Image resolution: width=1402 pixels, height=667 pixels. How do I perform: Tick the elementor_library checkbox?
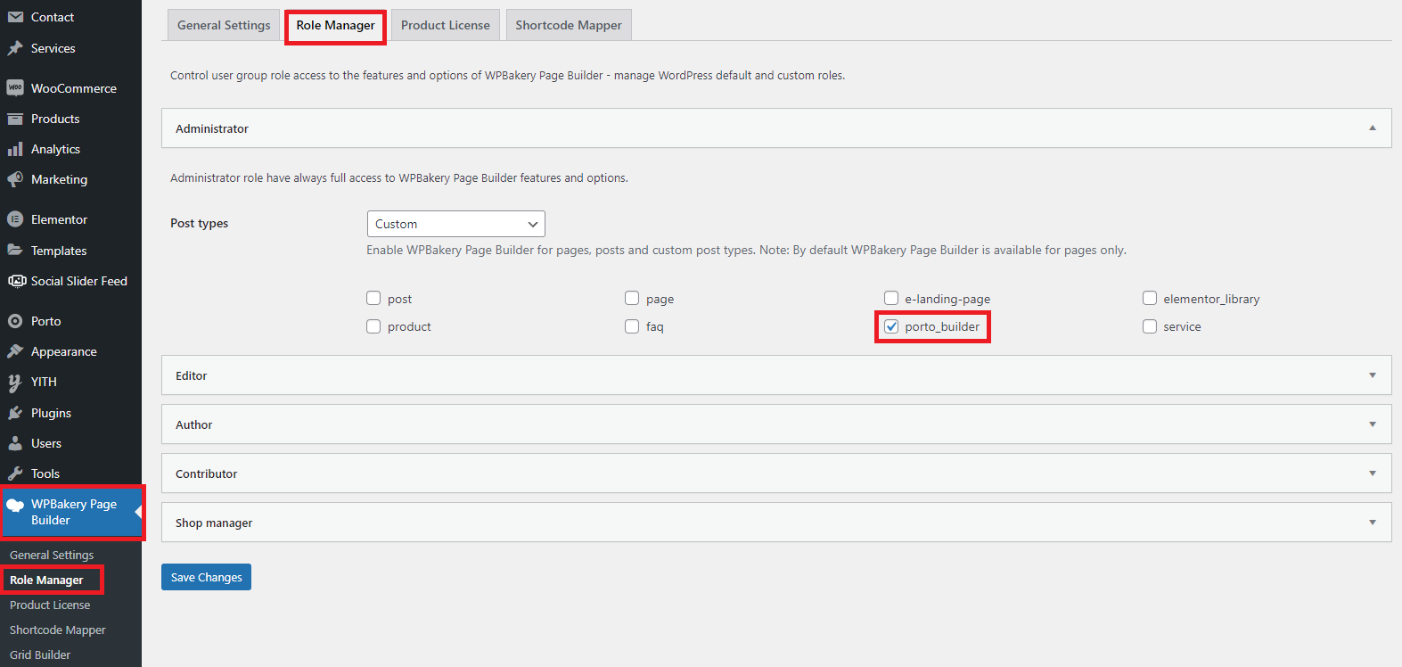pos(1150,298)
